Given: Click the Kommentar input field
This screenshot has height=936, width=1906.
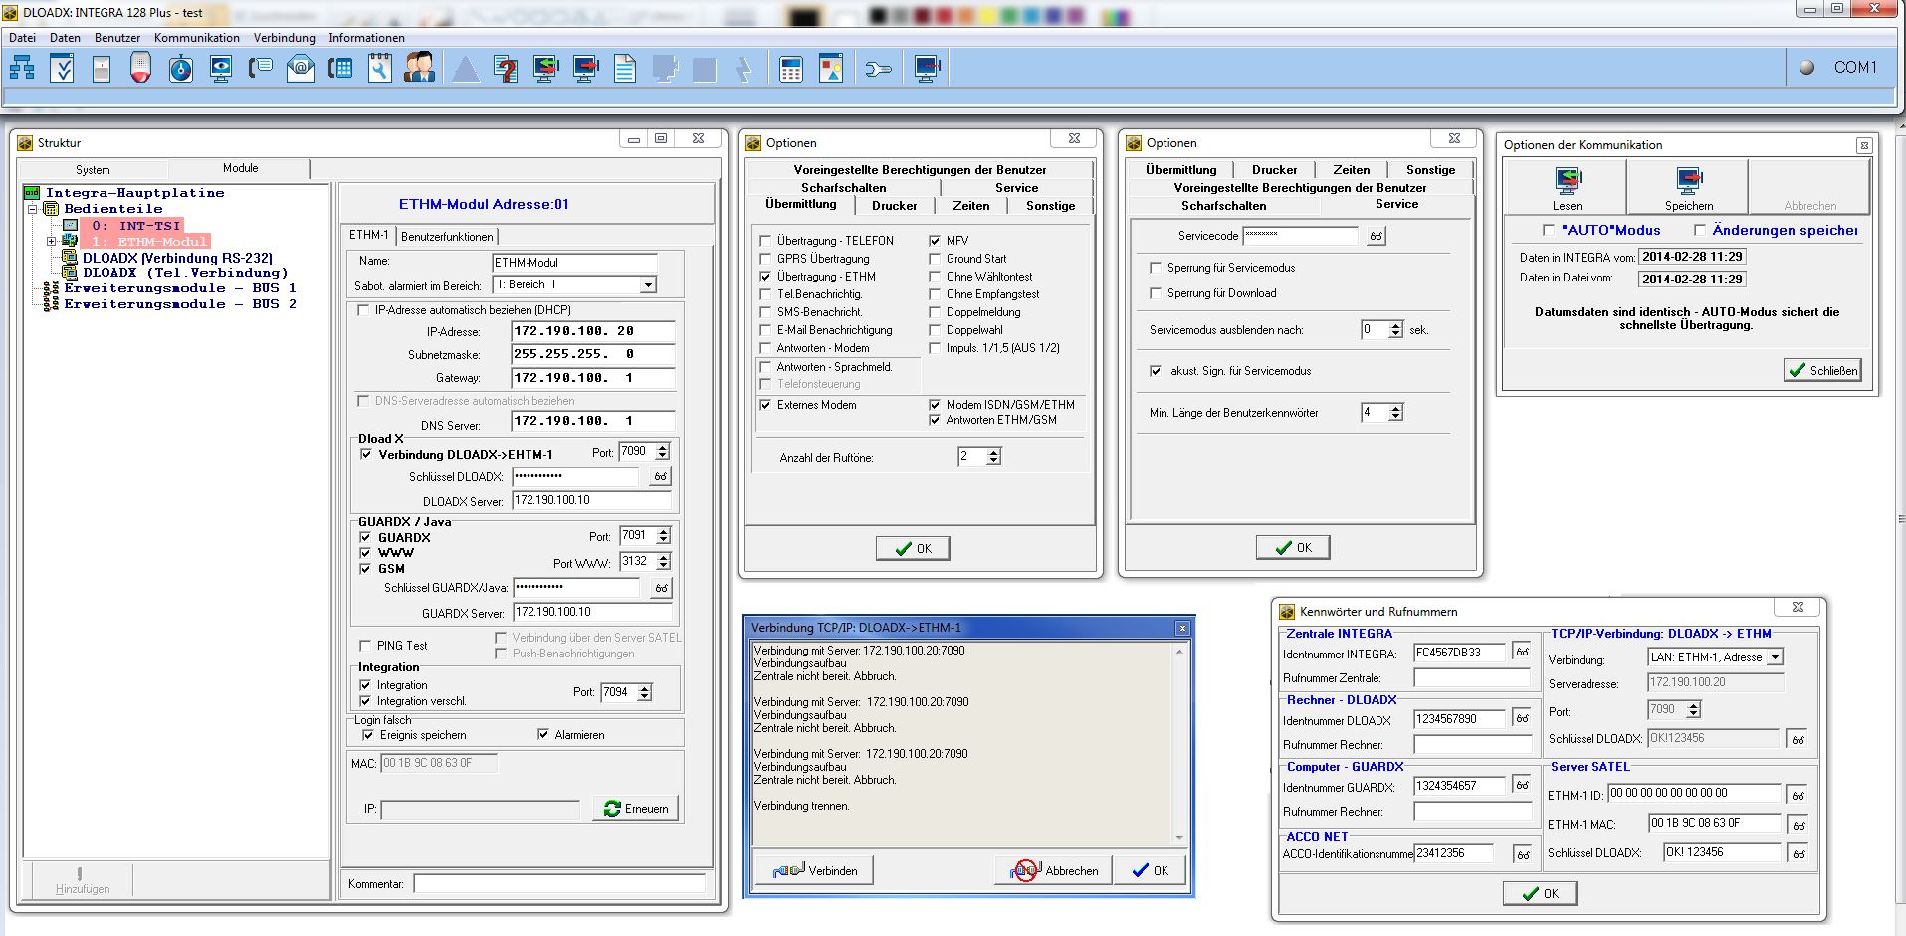Looking at the screenshot, I should coord(558,883).
